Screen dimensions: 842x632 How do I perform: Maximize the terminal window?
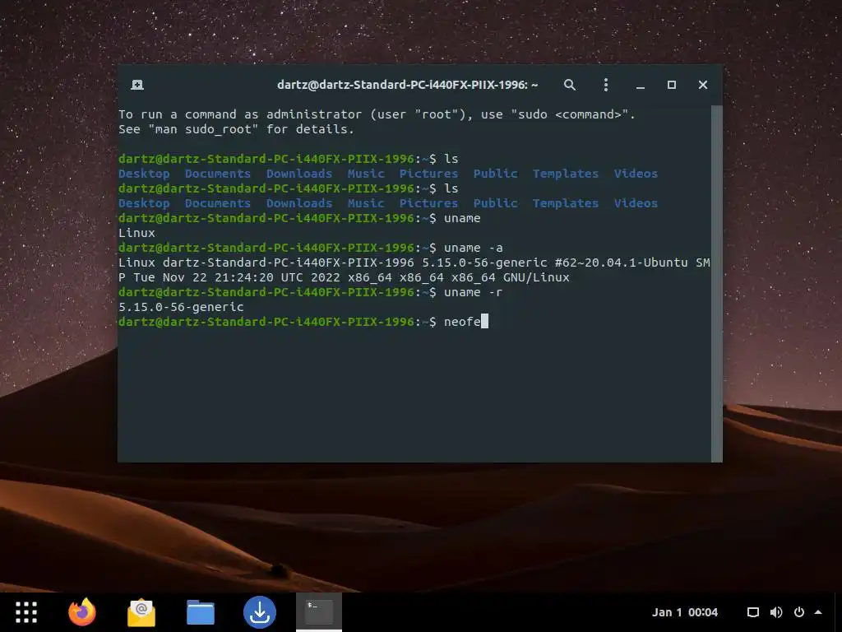click(671, 85)
